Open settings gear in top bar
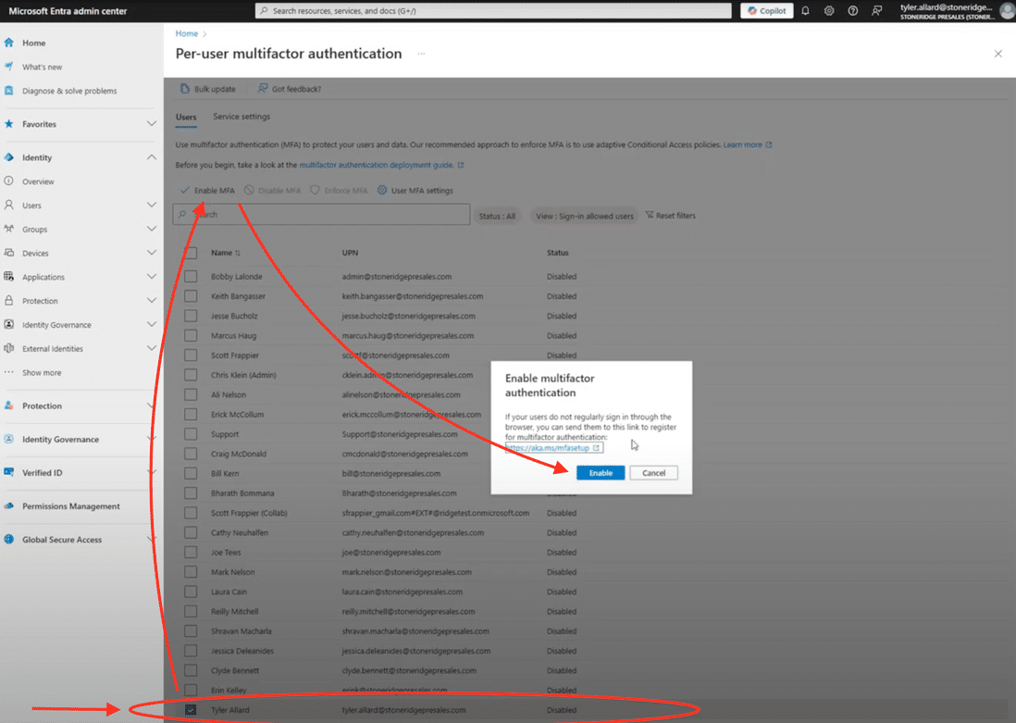The image size is (1016, 723). point(829,11)
